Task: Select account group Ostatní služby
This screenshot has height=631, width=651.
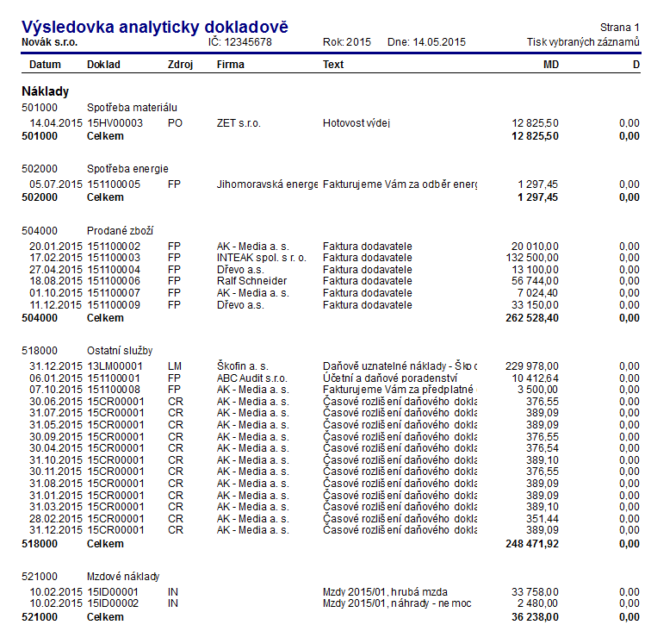Action: coord(120,350)
